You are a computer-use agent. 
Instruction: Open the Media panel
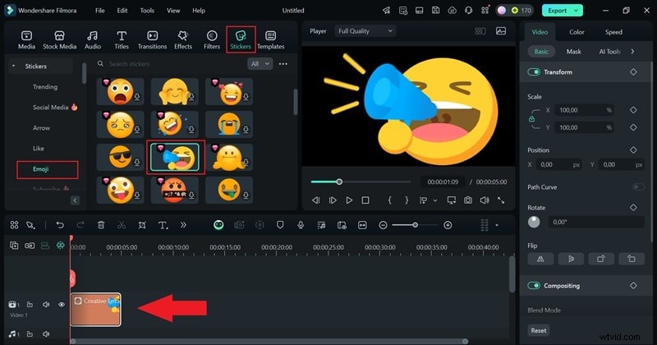point(26,40)
